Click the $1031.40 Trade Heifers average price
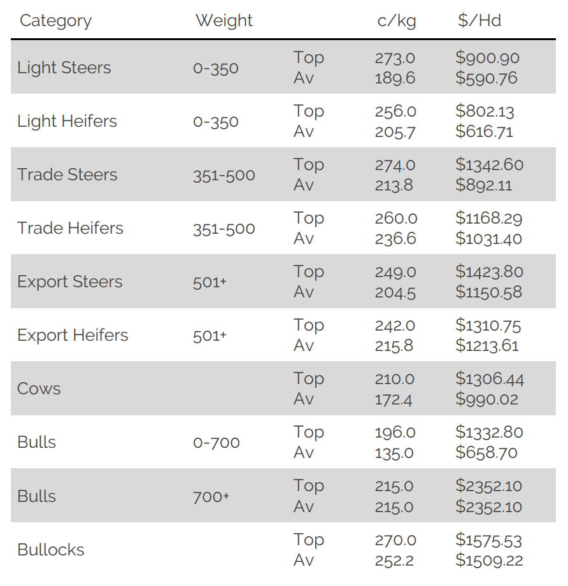 (x=489, y=238)
